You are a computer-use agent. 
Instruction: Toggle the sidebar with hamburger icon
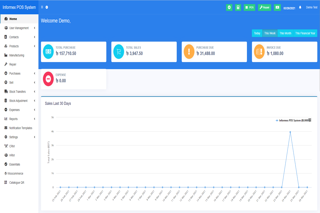click(42, 7)
